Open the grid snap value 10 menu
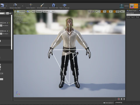 coord(105,11)
